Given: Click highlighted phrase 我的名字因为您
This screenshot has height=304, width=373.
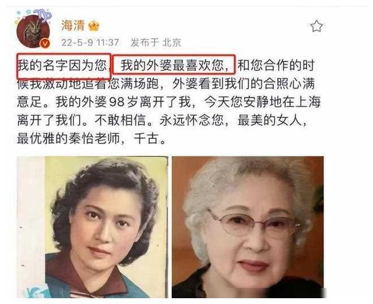Looking at the screenshot, I should click(62, 65).
